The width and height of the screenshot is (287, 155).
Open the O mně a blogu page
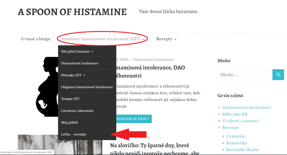35,39
